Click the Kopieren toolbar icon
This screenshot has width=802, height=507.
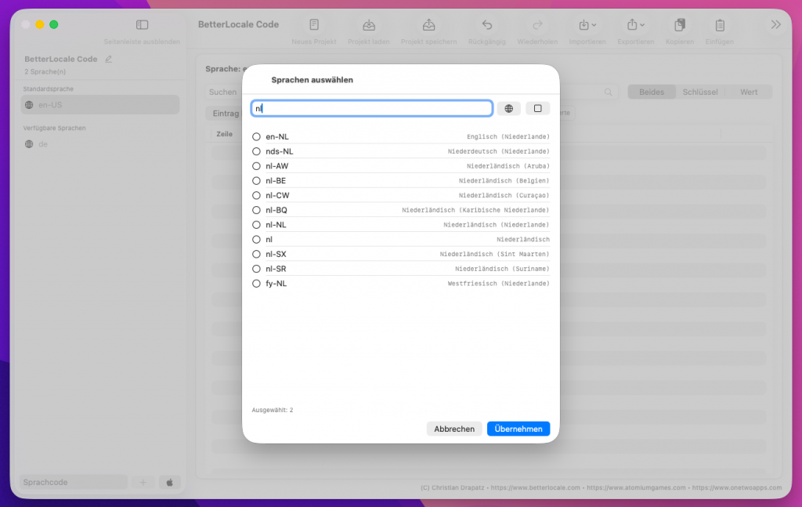(679, 25)
